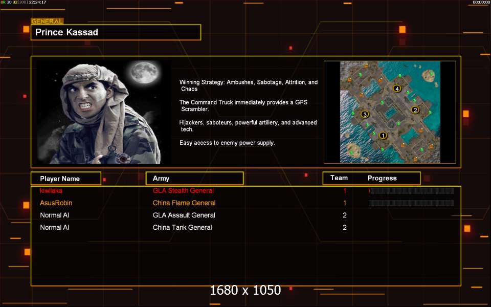Click the Army column header
This screenshot has width=491, height=307.
click(194, 178)
